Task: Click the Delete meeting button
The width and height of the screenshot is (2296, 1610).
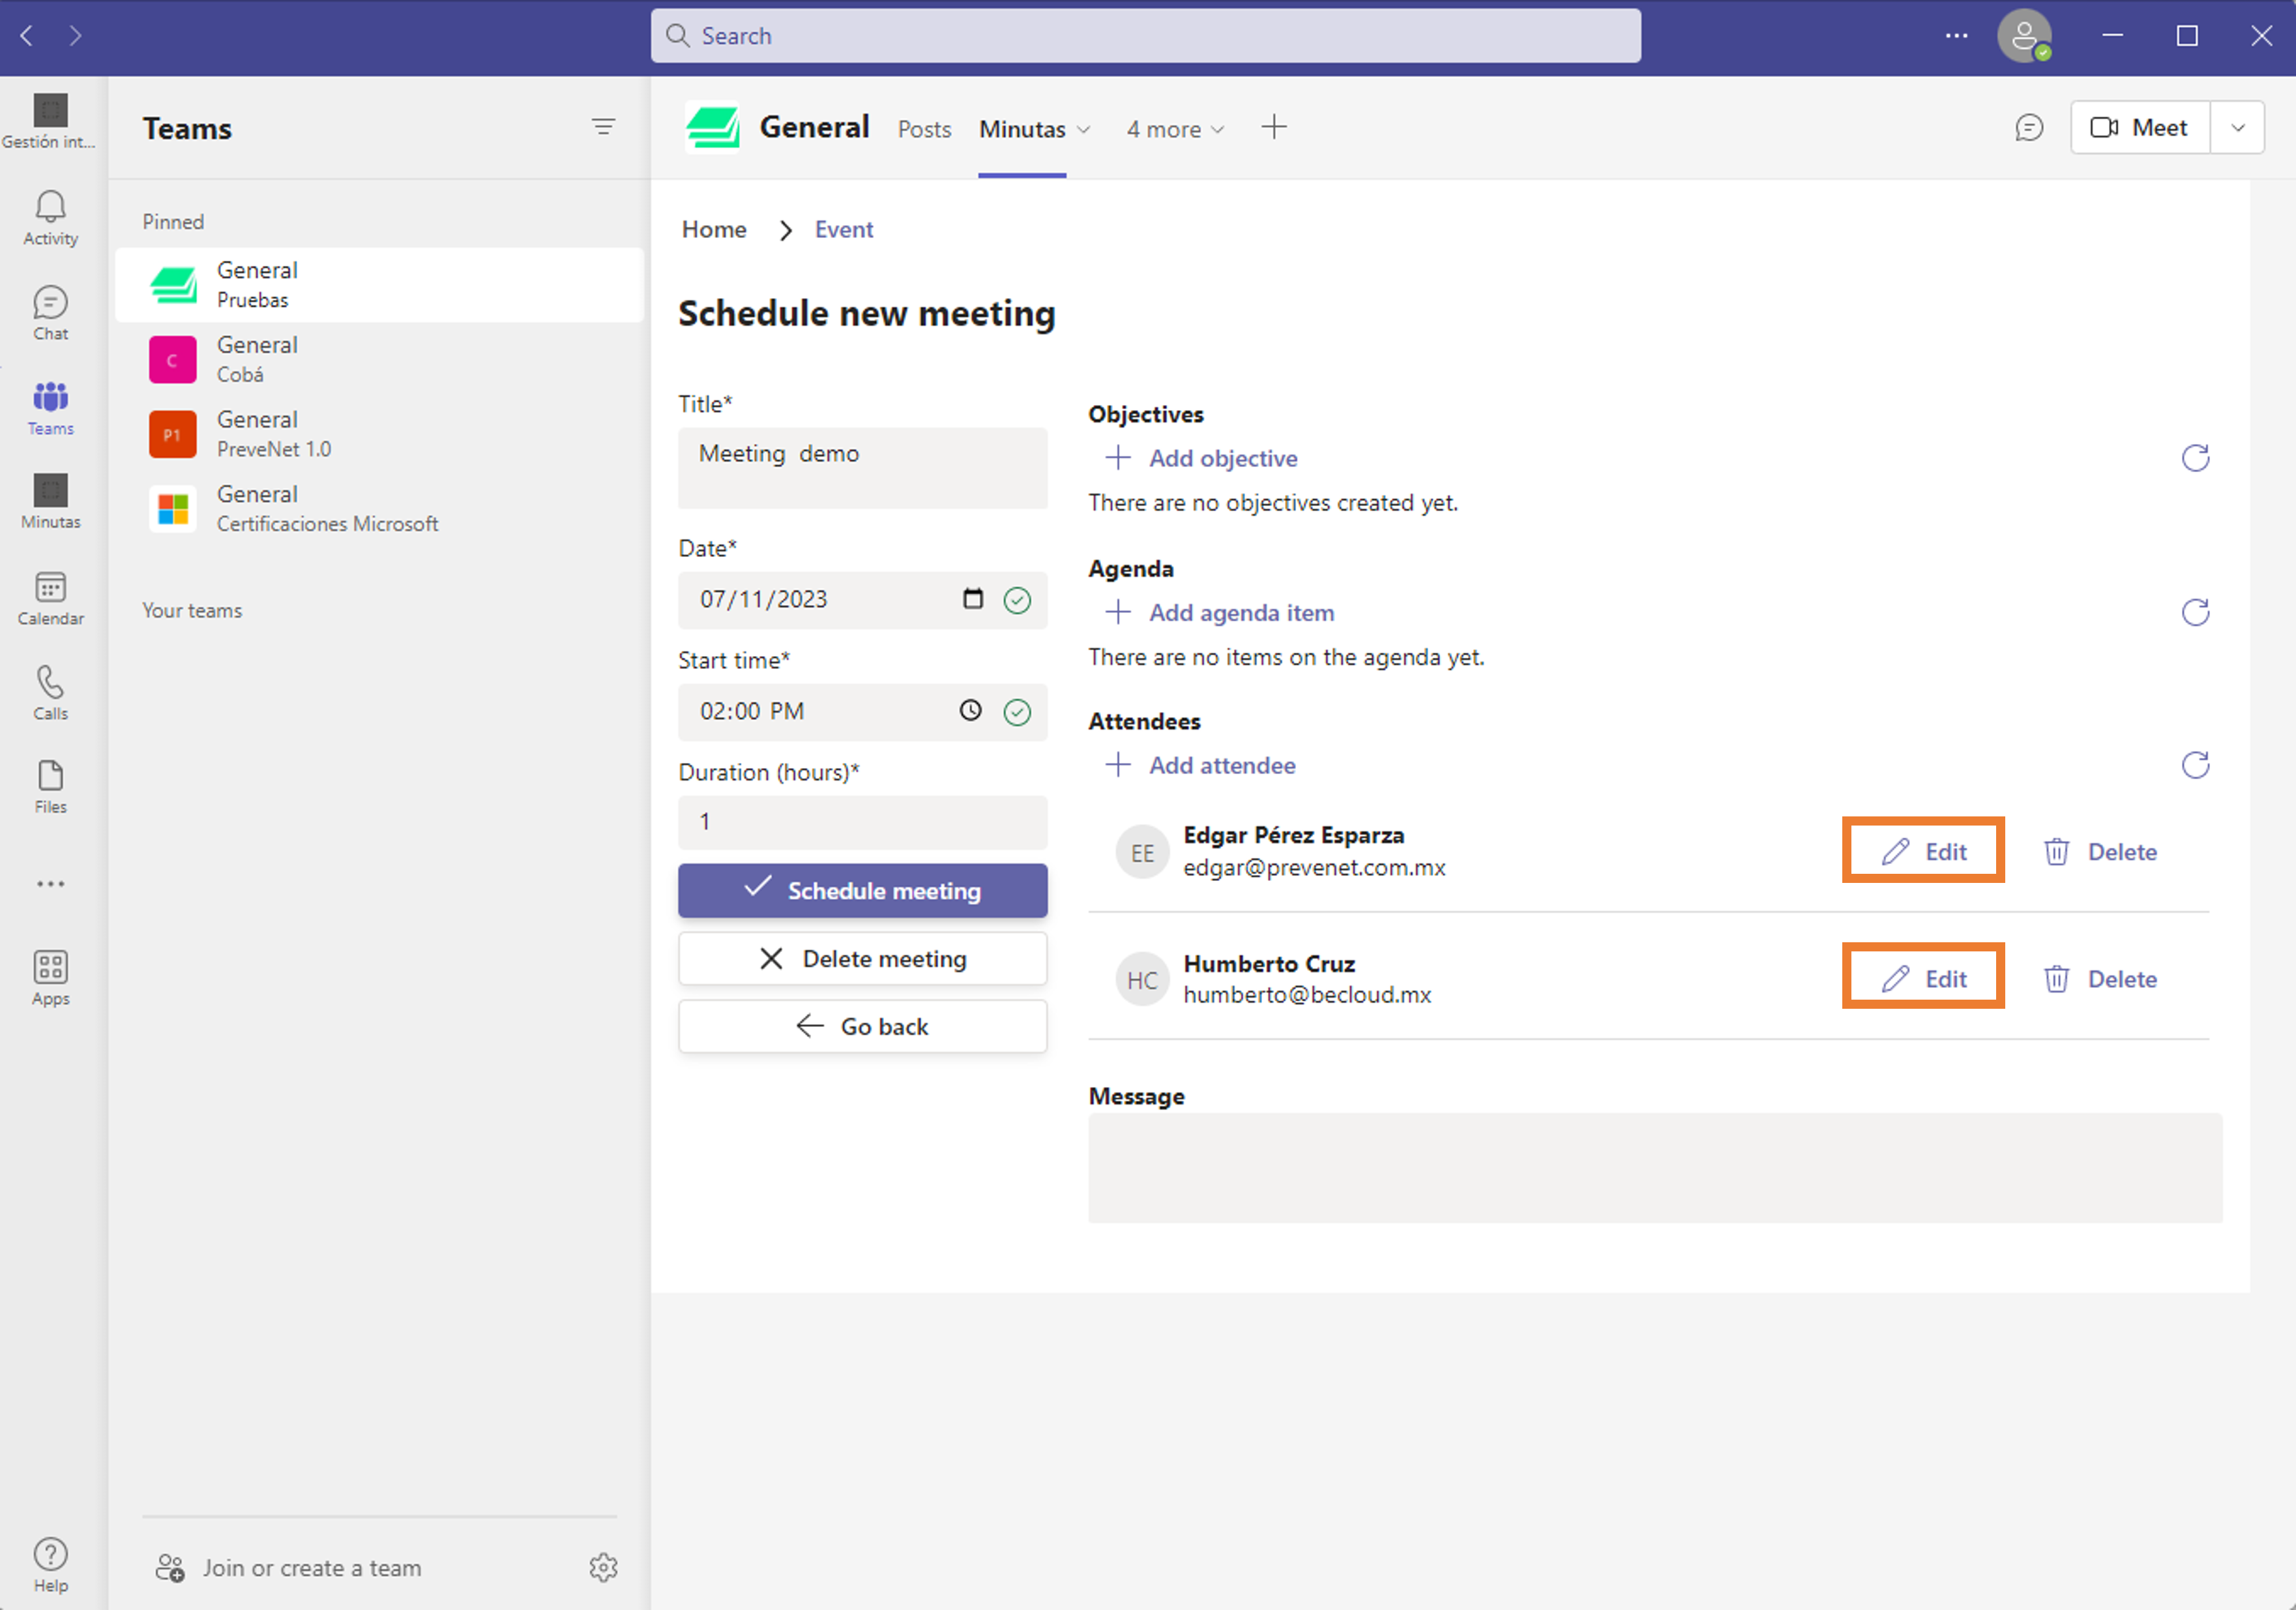Action: (863, 959)
